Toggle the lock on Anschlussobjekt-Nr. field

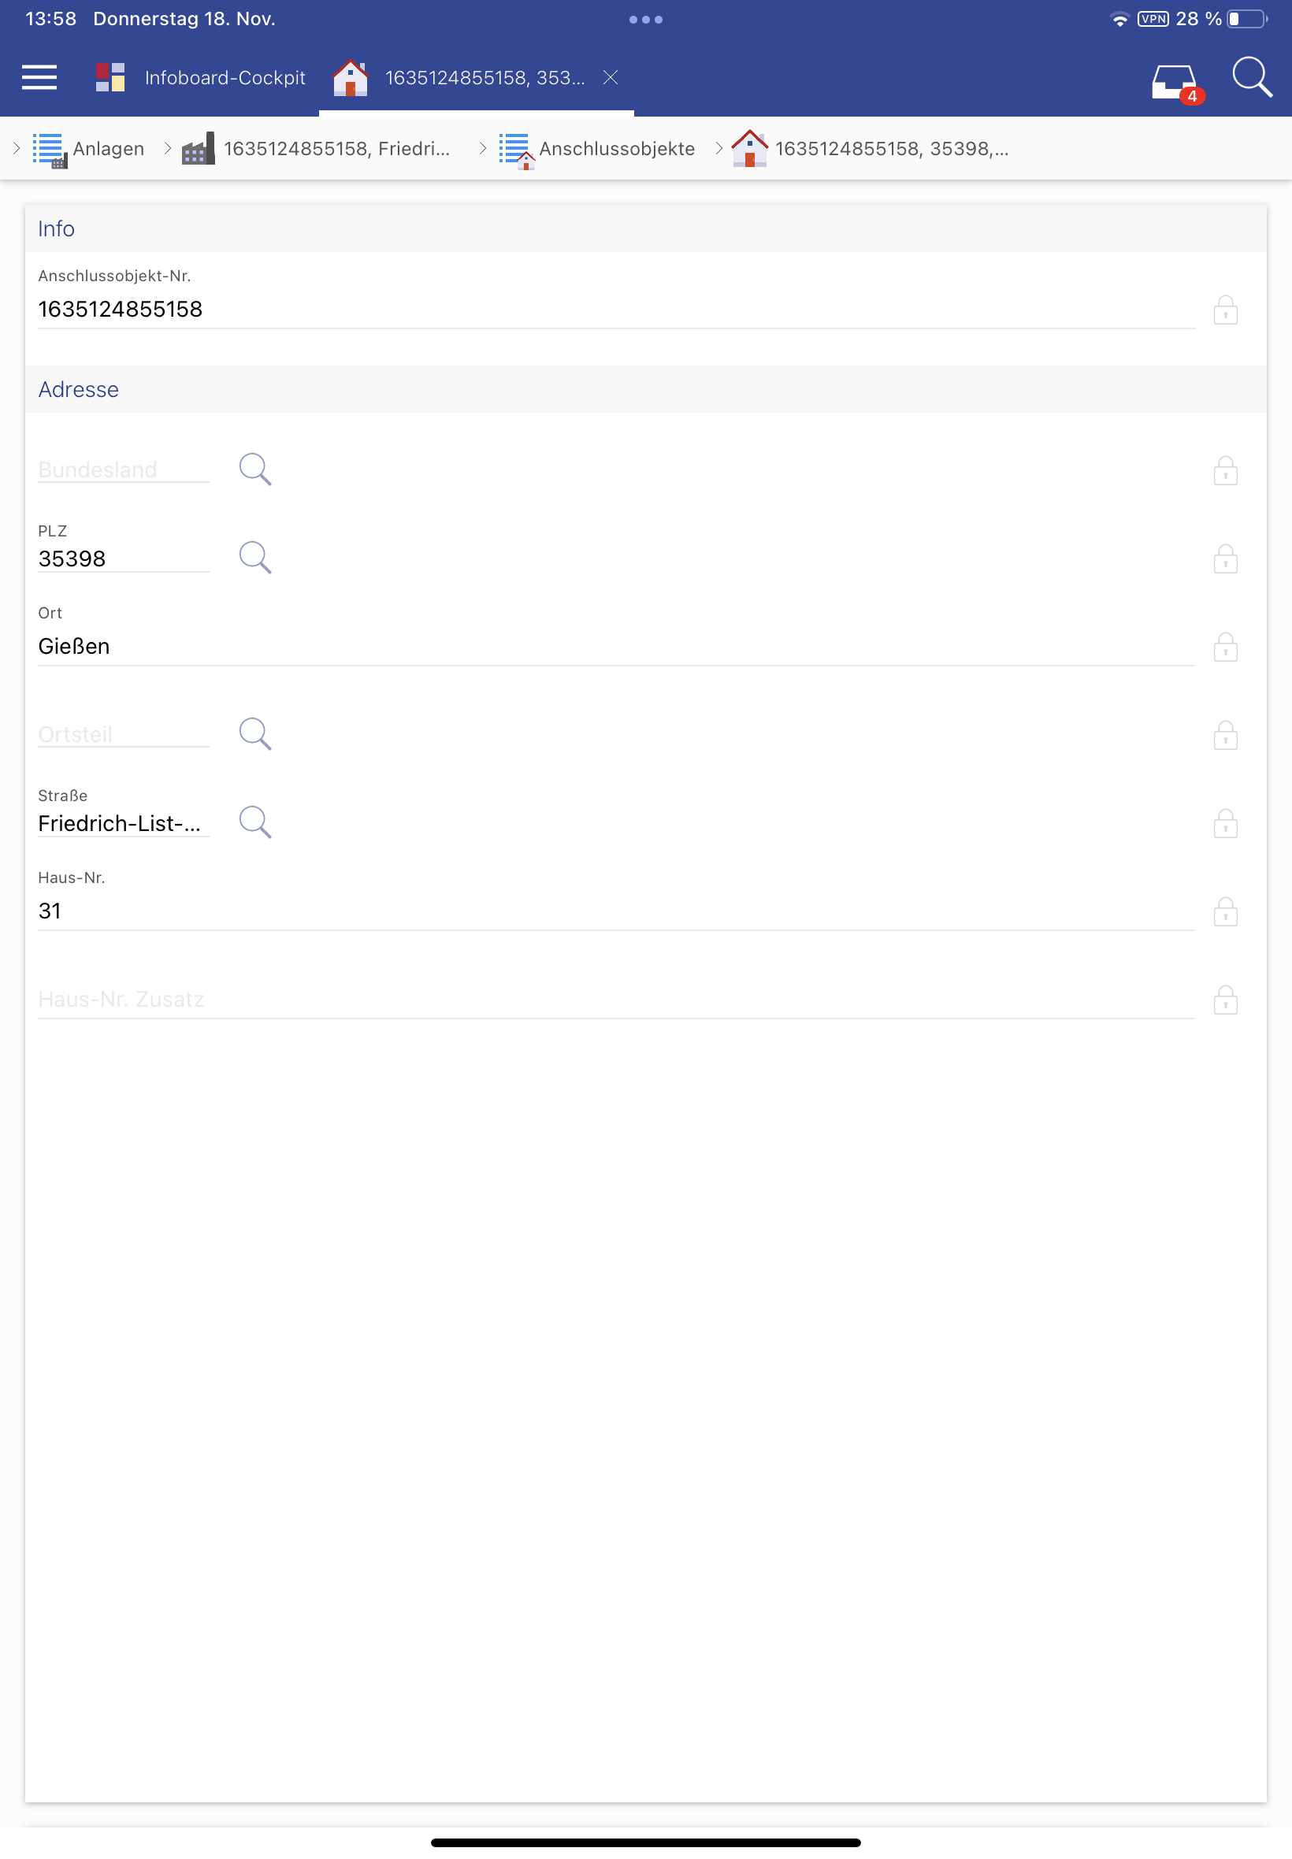point(1225,310)
